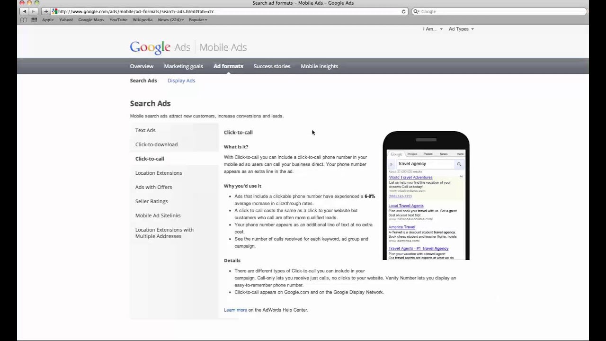Click the '6-8%' bold statistic text

370,196
